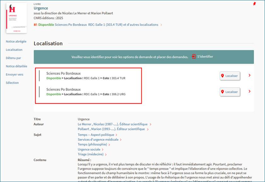265x182 pixels.
Task: Click Localiser for the 306.2 URG copy
Action: 229,92
